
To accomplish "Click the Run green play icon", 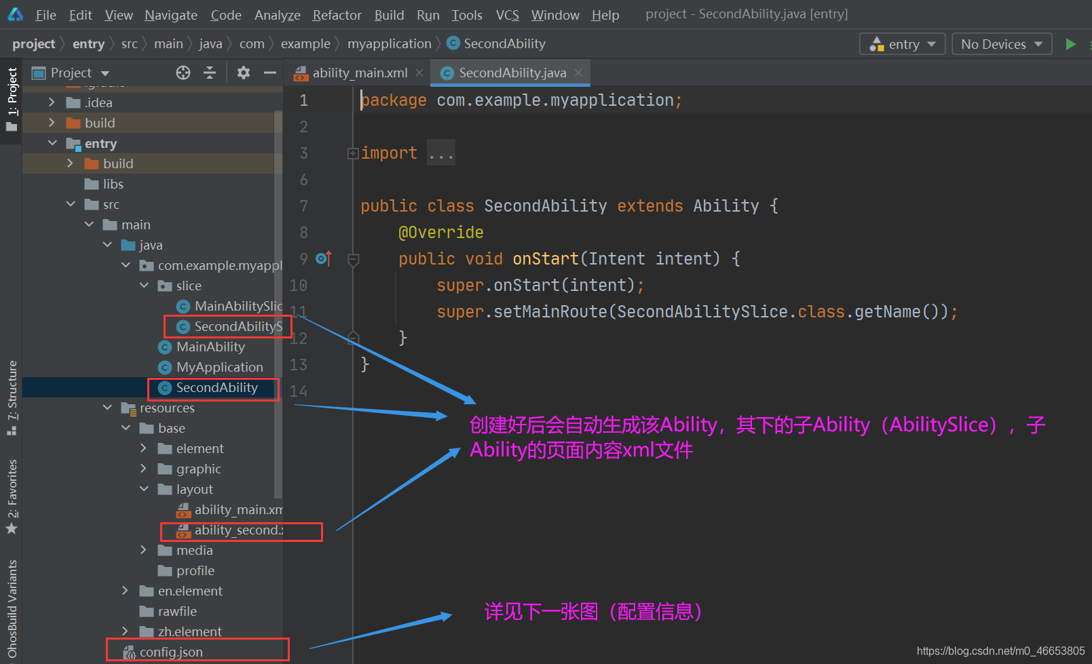I will click(1070, 44).
